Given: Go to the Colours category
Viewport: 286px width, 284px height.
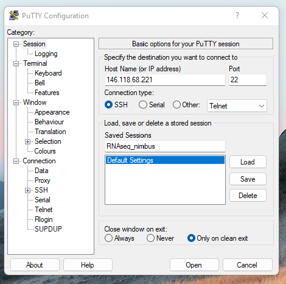Looking at the screenshot, I should pyautogui.click(x=45, y=151).
